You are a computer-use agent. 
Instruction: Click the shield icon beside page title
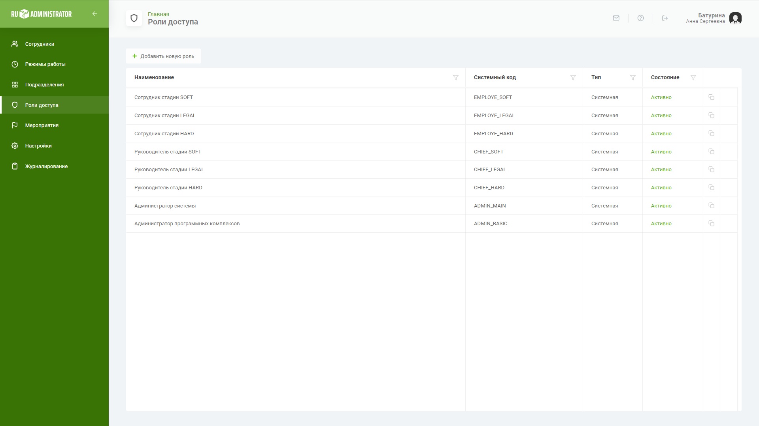click(134, 18)
